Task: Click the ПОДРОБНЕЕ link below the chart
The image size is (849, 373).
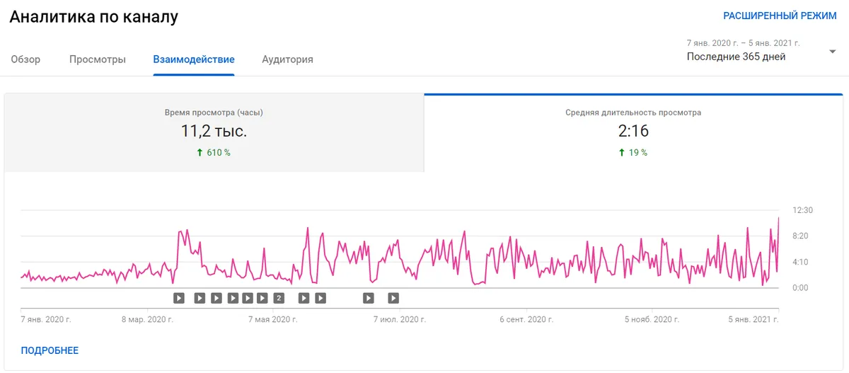Action: coord(50,350)
